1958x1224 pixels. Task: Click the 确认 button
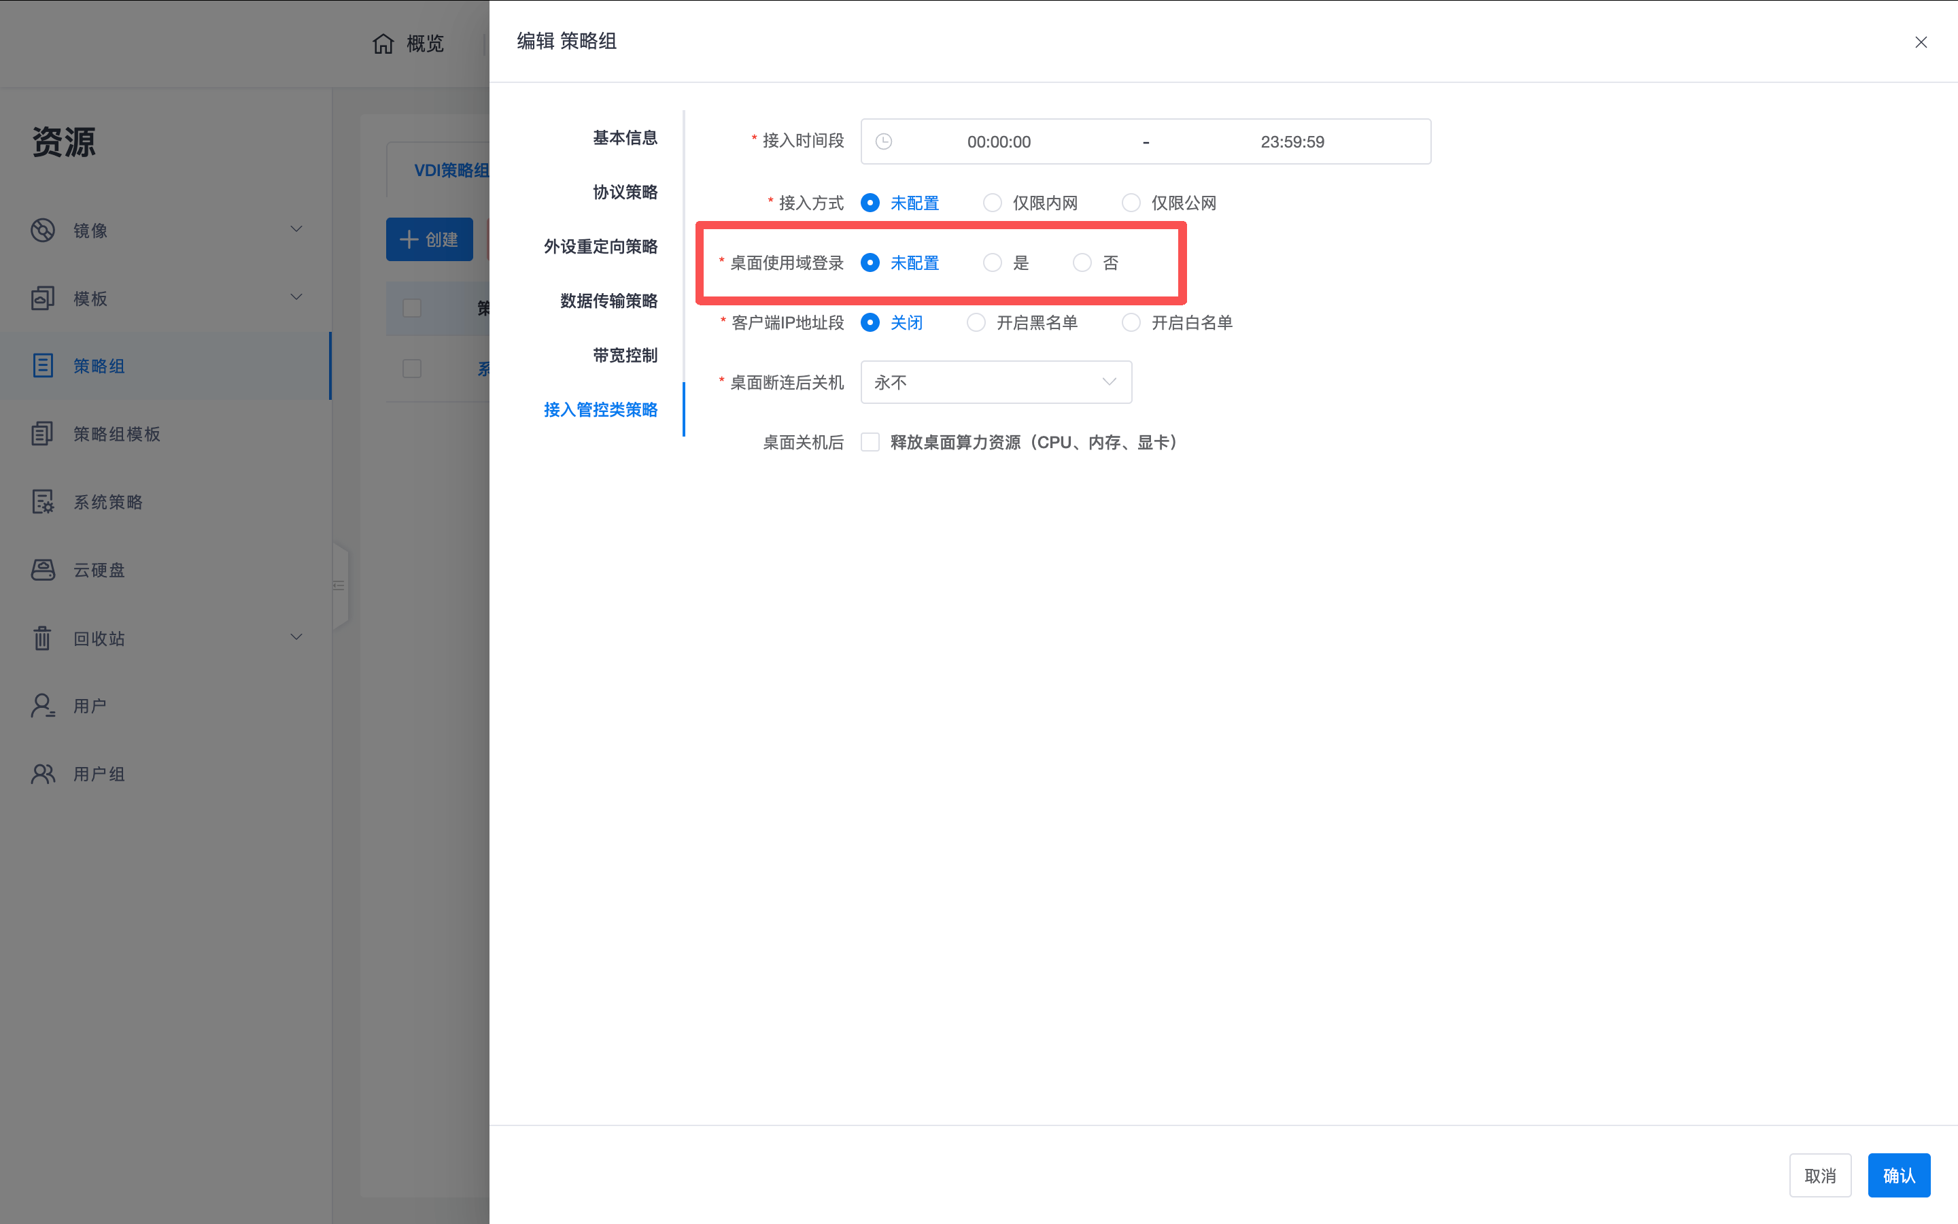(x=1898, y=1174)
